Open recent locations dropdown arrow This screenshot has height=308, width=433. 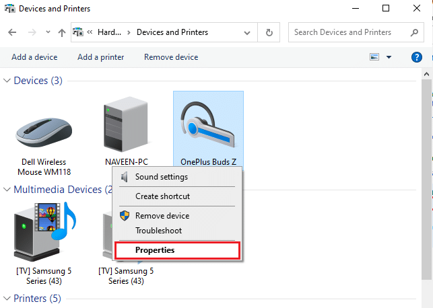(x=47, y=32)
